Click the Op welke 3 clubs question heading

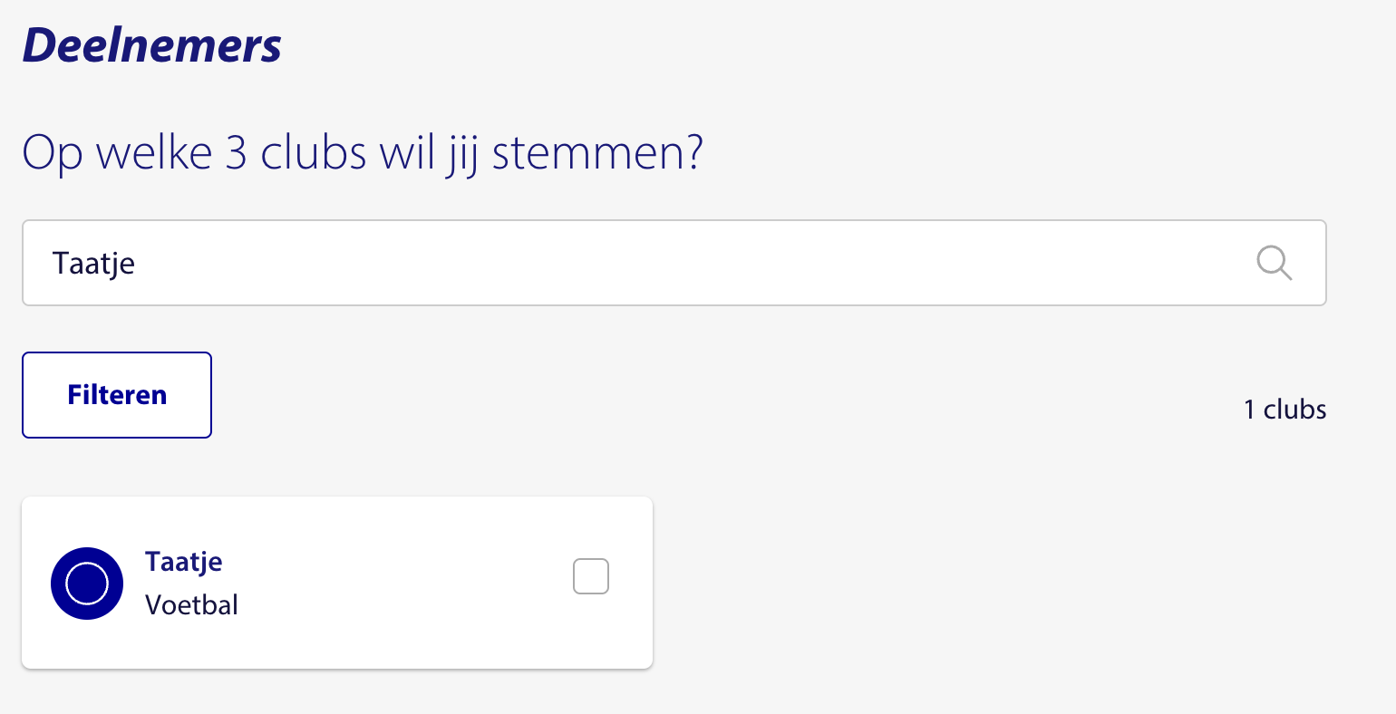(363, 153)
